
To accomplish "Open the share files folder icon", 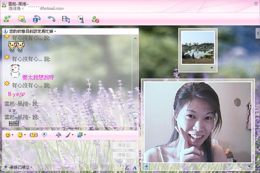I will pos(22,19).
